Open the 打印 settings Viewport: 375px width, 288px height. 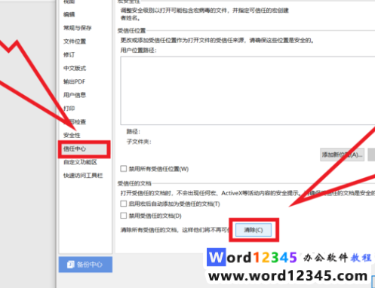(x=69, y=109)
